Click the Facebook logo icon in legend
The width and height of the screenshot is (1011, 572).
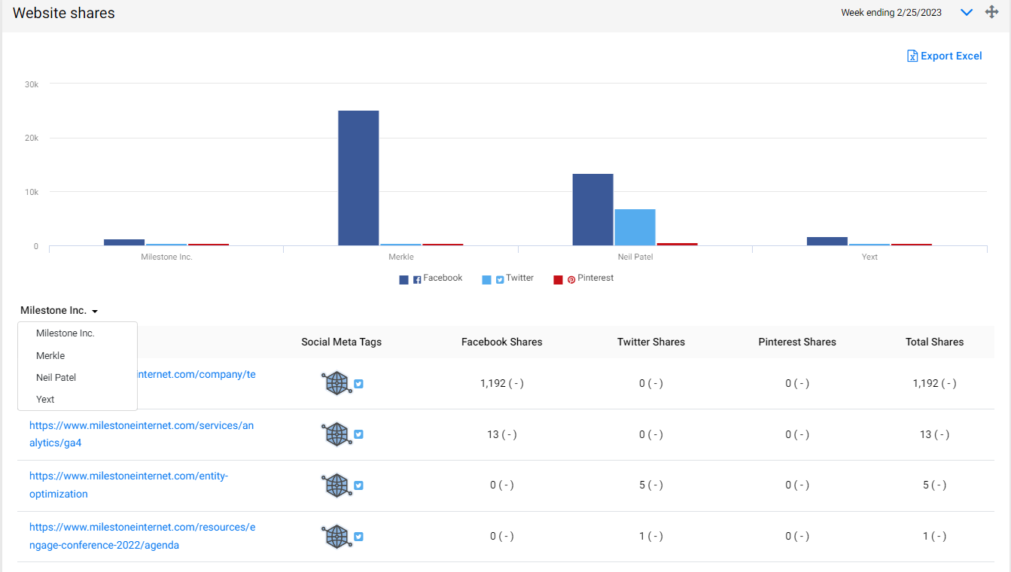[417, 280]
